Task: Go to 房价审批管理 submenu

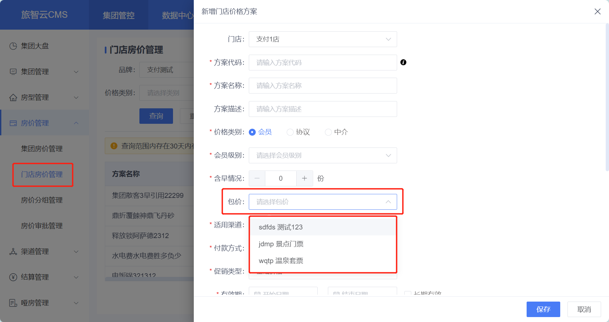Action: coord(42,226)
